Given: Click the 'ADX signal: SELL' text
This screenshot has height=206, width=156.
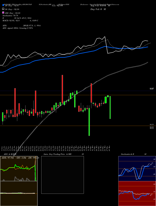Looking at the screenshot, I should coord(11,28).
